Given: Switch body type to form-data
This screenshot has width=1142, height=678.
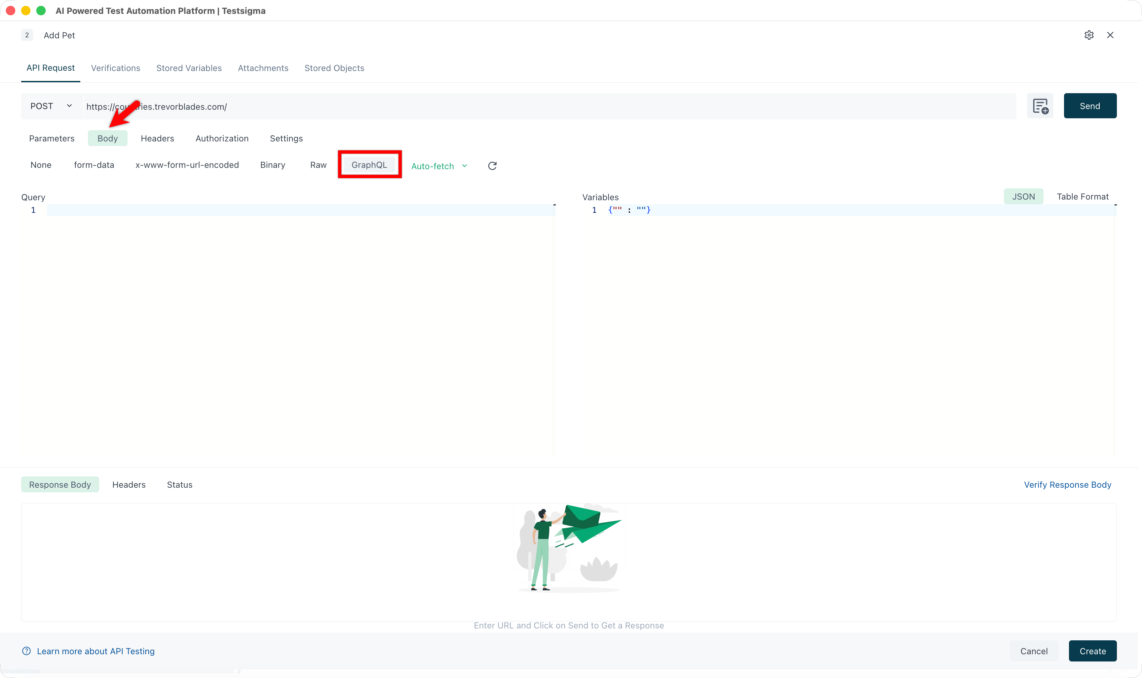Looking at the screenshot, I should [x=94, y=165].
